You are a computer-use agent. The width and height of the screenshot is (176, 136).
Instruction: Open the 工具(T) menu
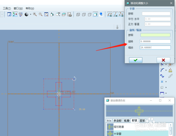tap(7, 8)
